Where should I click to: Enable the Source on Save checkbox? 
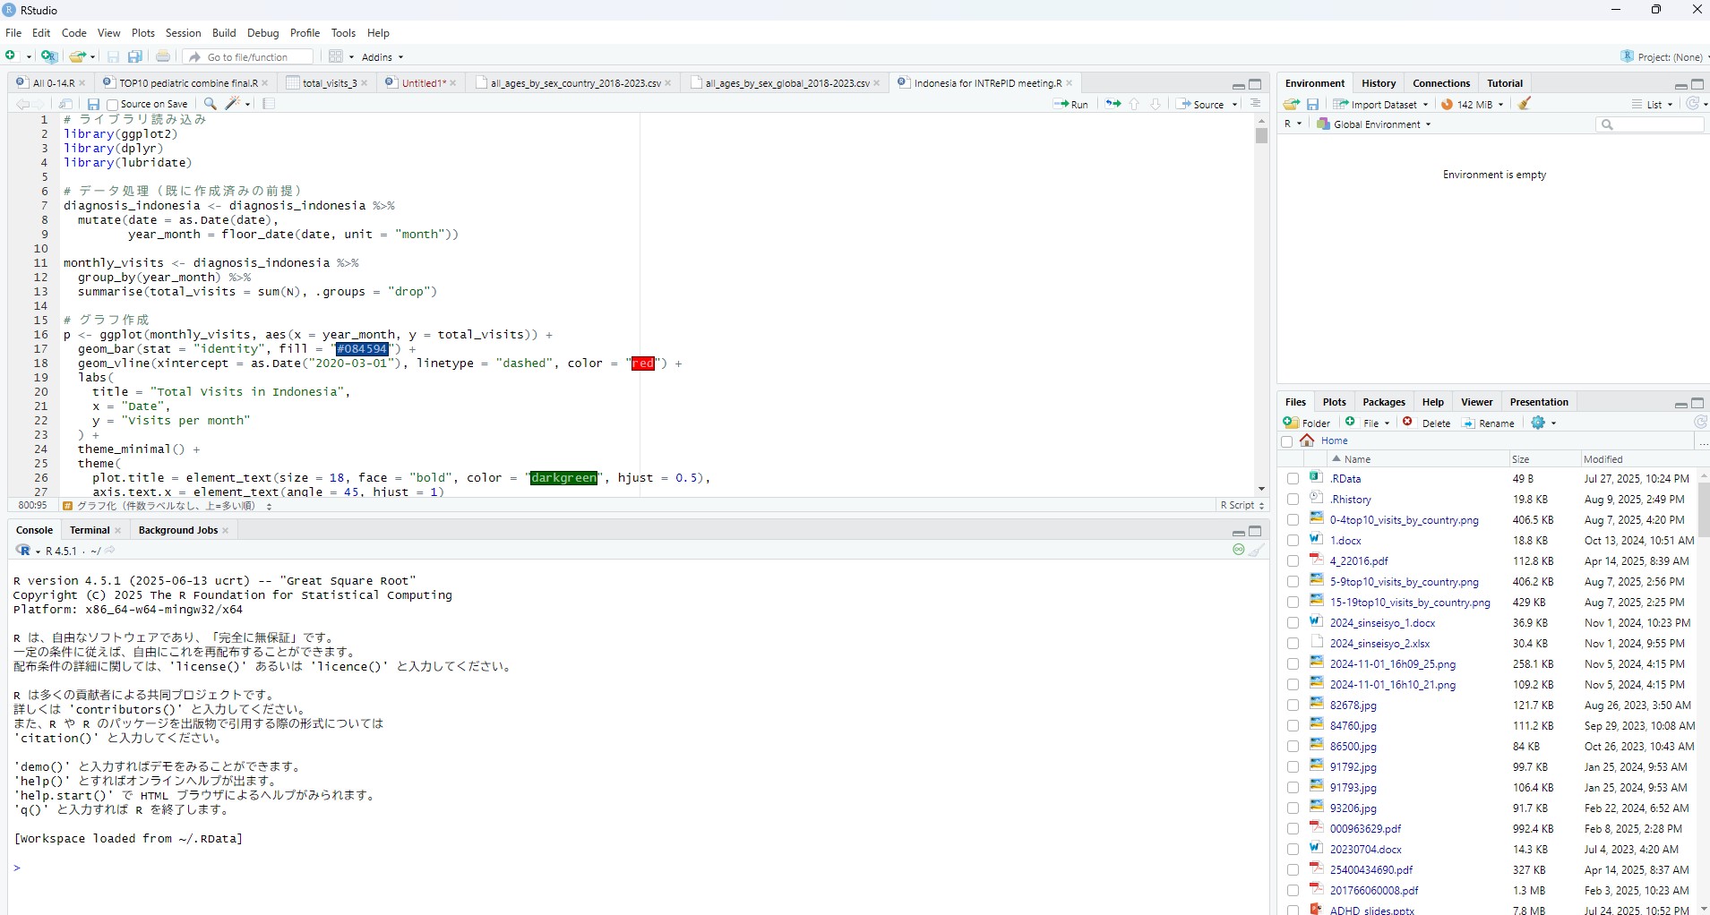point(113,105)
